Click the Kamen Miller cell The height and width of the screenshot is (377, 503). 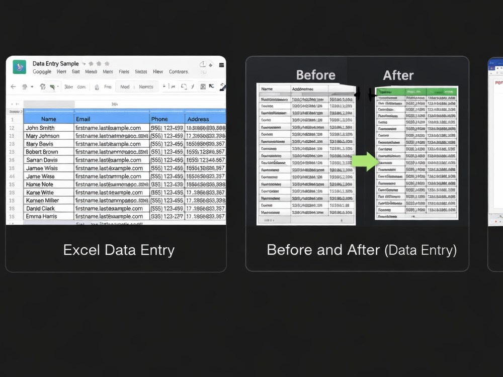point(49,201)
